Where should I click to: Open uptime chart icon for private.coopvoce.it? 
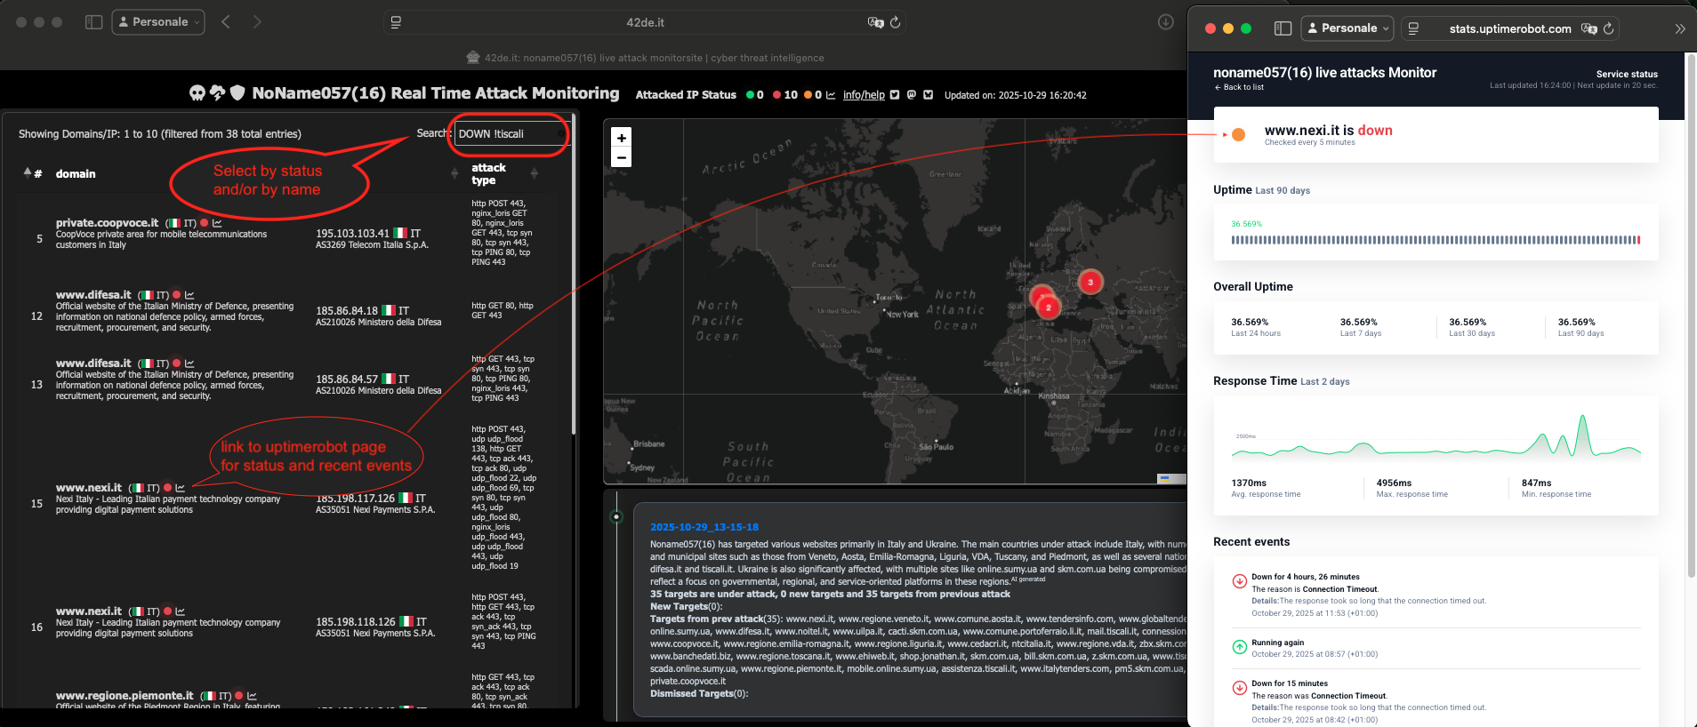tap(217, 223)
